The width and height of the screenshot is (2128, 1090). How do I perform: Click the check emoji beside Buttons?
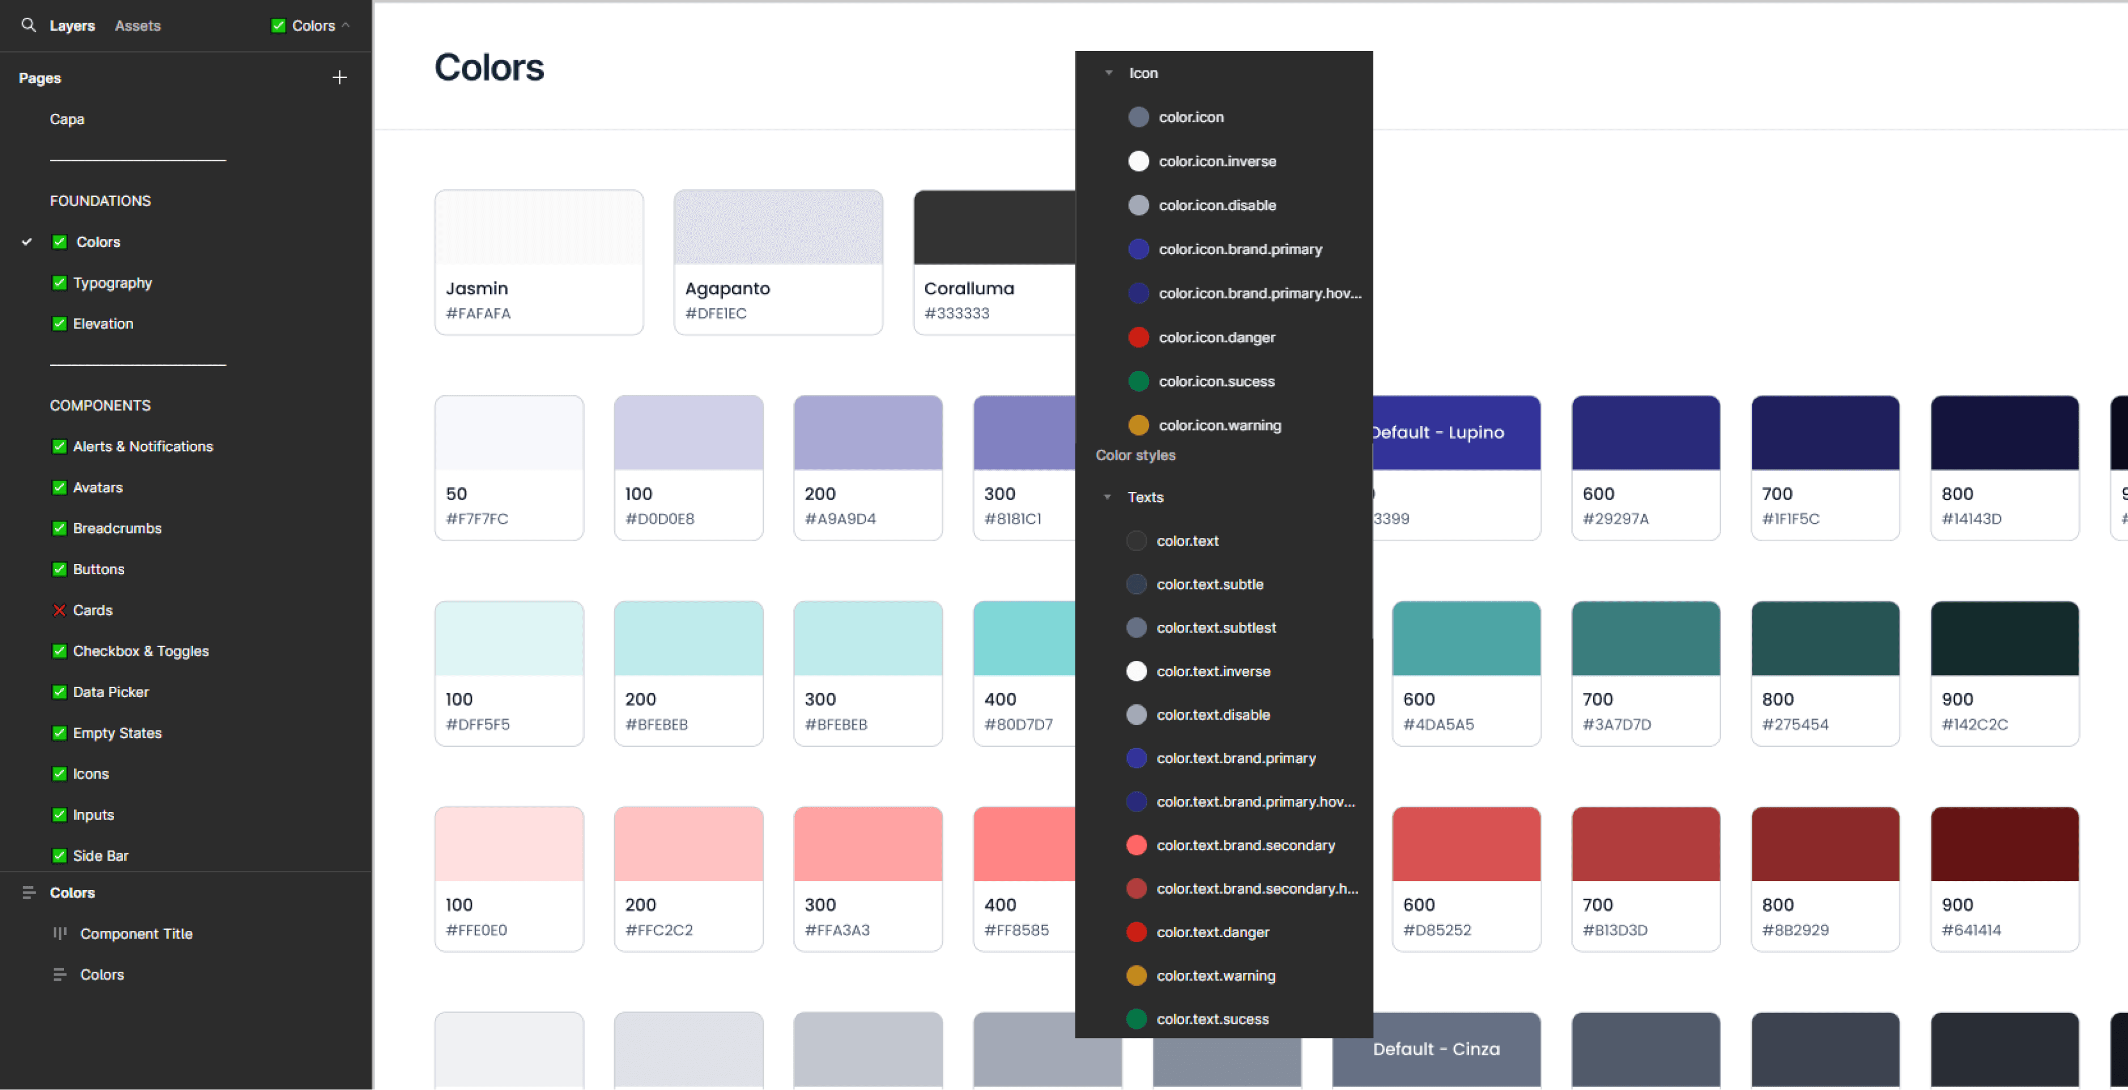coord(59,569)
